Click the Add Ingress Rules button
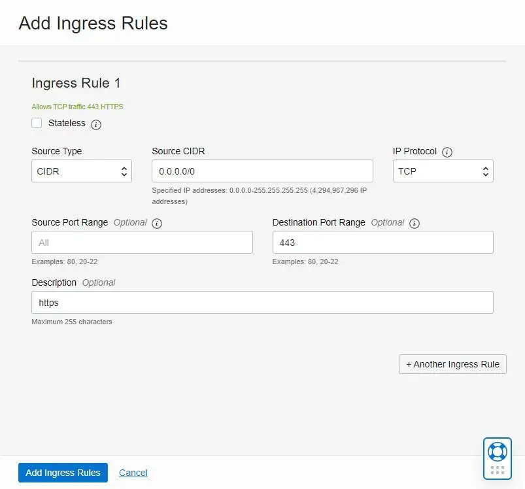Image resolution: width=525 pixels, height=489 pixels. pos(63,473)
